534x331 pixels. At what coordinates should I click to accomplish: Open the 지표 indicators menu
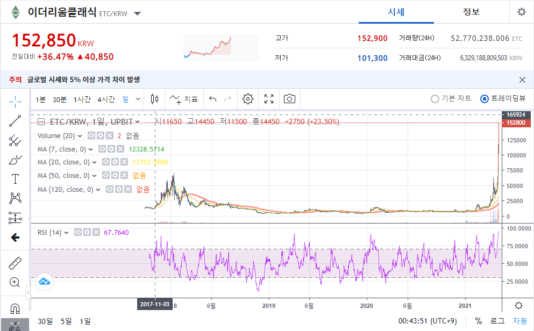coord(183,99)
